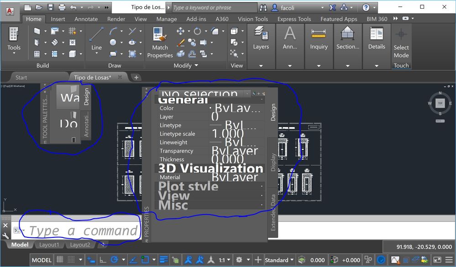Expand the Layers panel arrow
Image resolution: width=456 pixels, height=267 pixels.
point(261,66)
